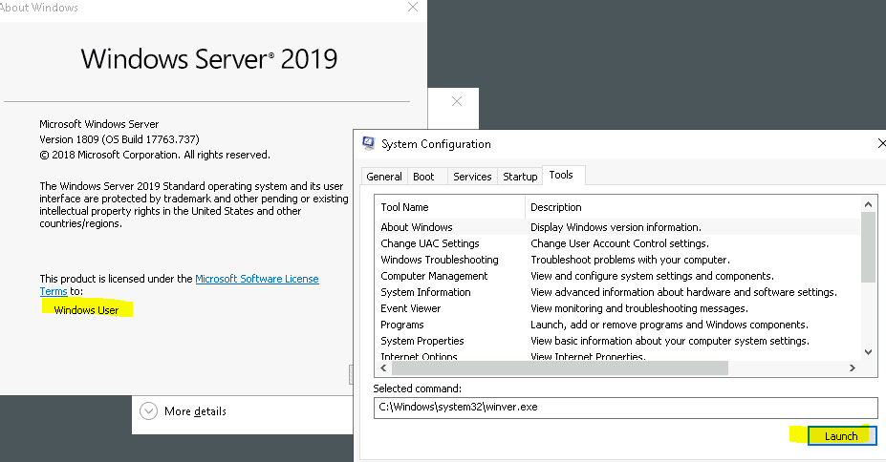This screenshot has height=462, width=886.
Task: Switch to the General tab
Action: coord(383,177)
